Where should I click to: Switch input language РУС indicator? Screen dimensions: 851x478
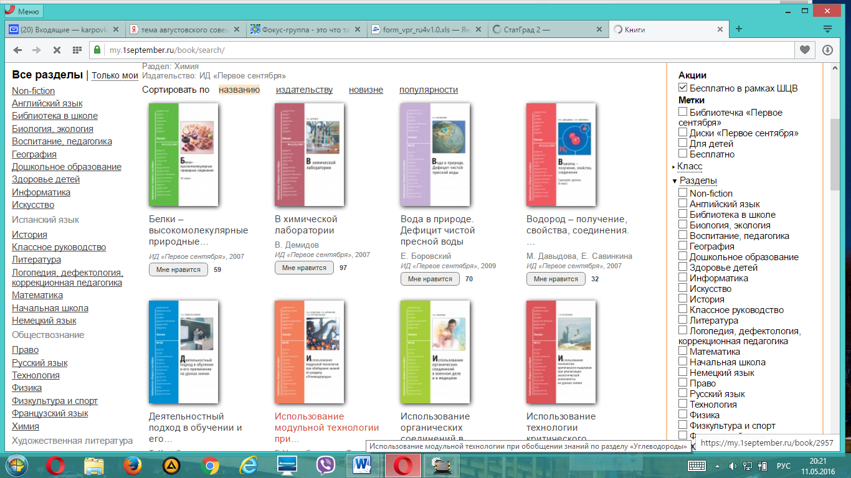(x=784, y=466)
